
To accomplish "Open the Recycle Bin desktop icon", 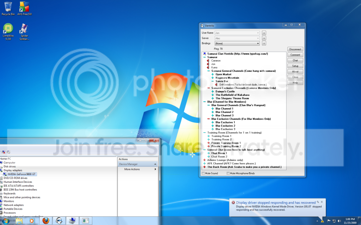I will 8,9.
